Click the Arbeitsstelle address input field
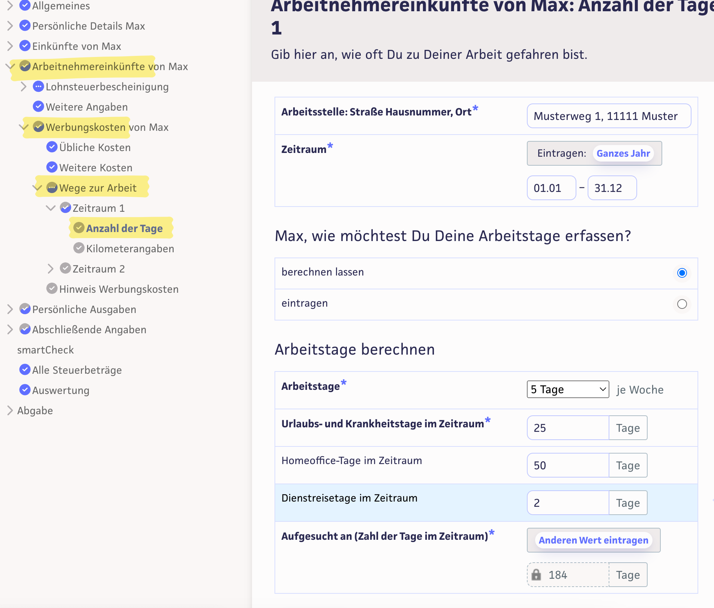714x608 pixels. 609,116
